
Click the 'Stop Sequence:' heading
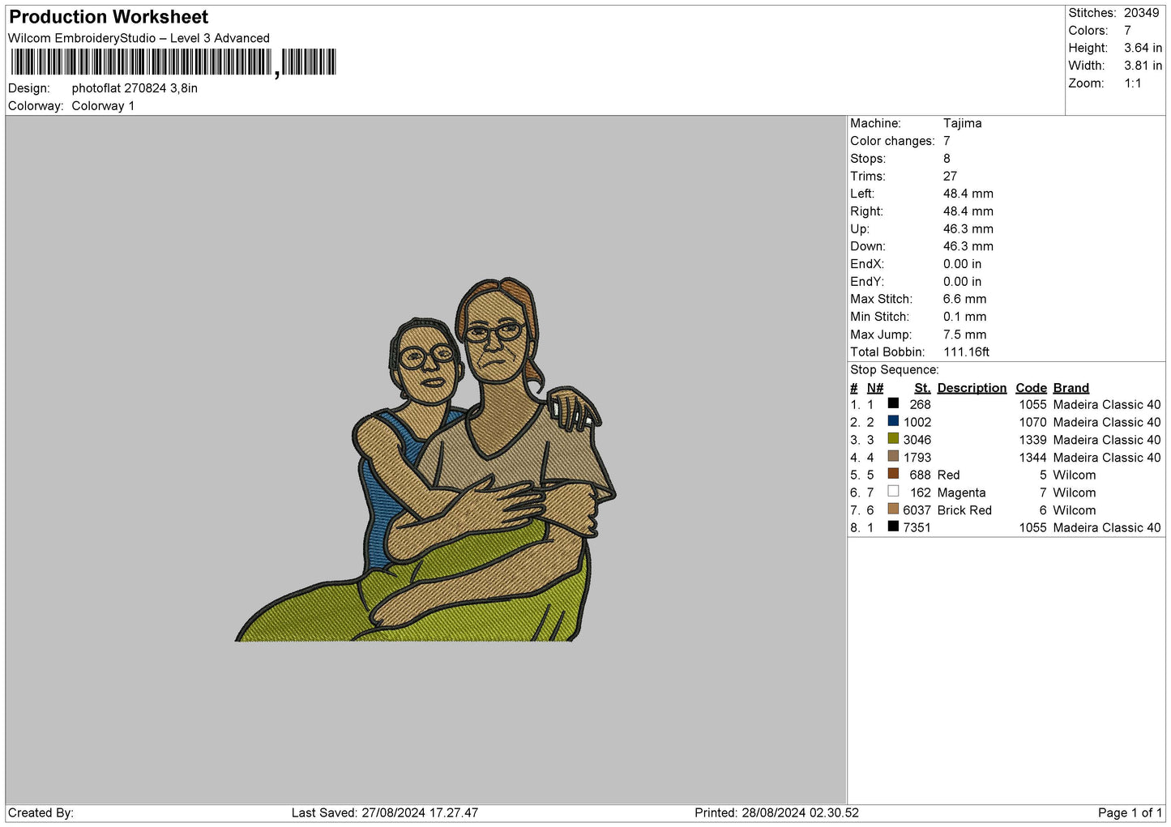[894, 370]
